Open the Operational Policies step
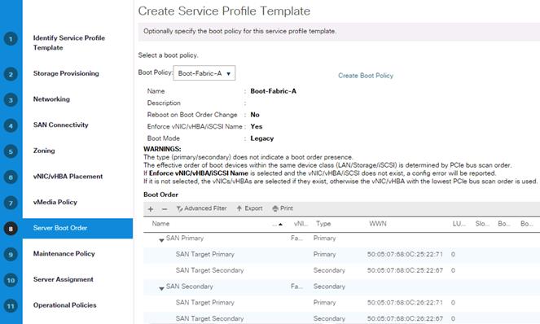The image size is (540, 324). click(x=64, y=305)
